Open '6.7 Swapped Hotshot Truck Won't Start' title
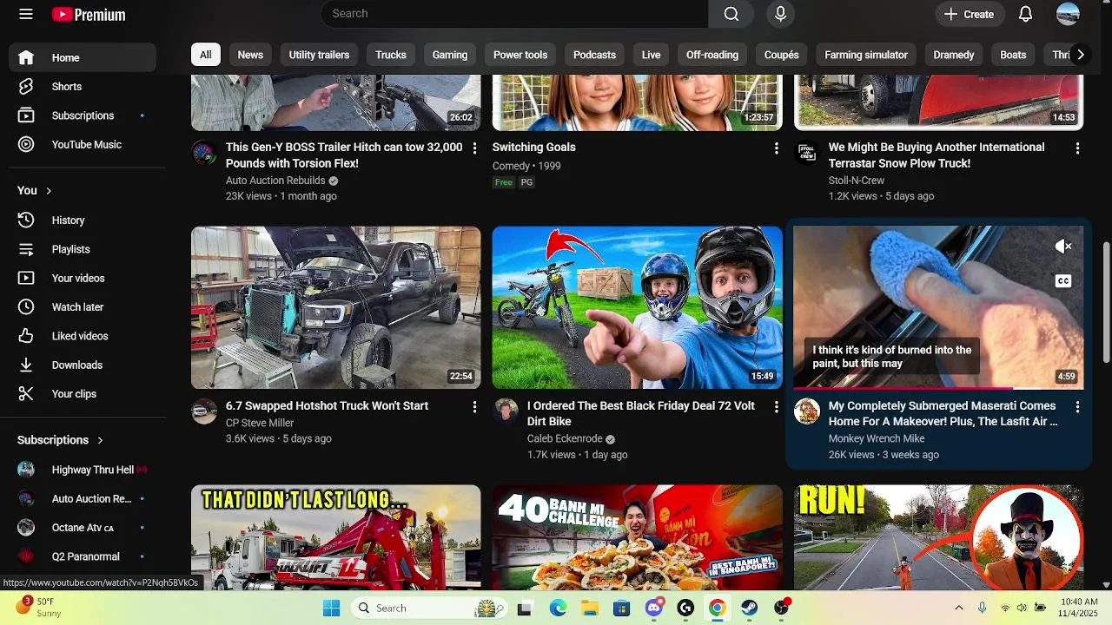The image size is (1112, 625). [327, 406]
